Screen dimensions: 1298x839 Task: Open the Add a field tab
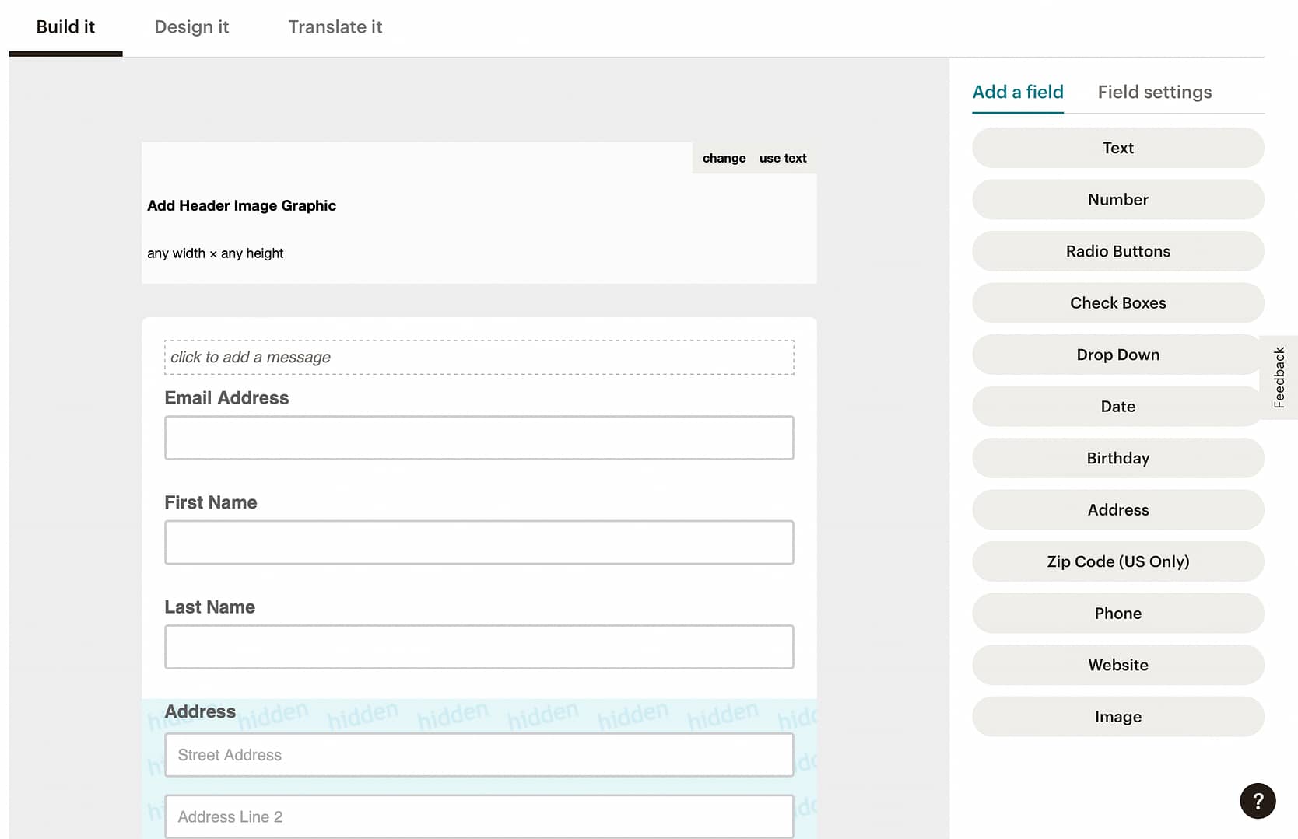coord(1018,92)
